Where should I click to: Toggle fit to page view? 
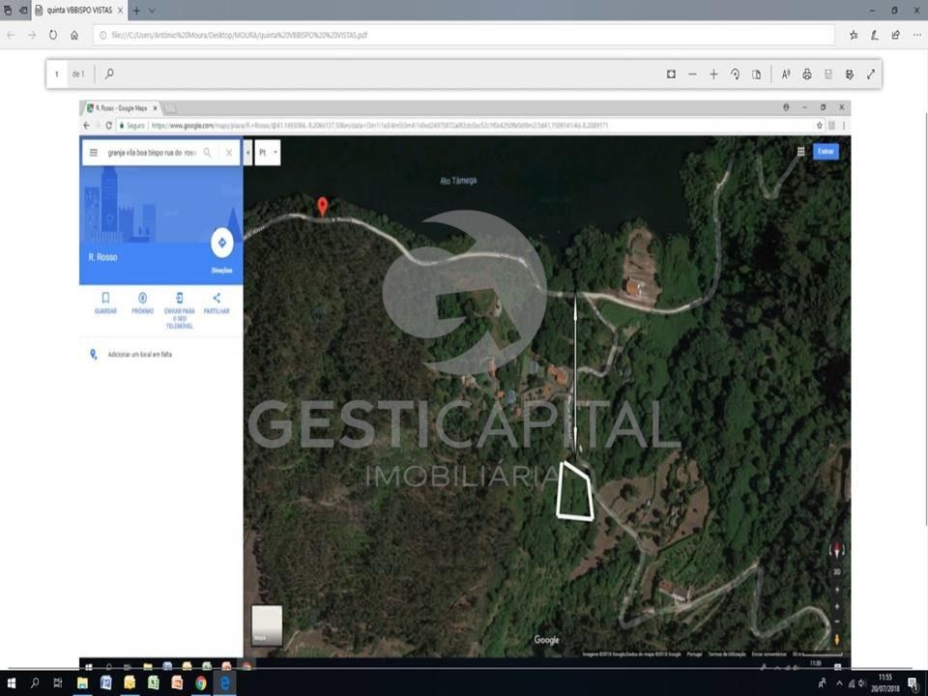point(671,74)
